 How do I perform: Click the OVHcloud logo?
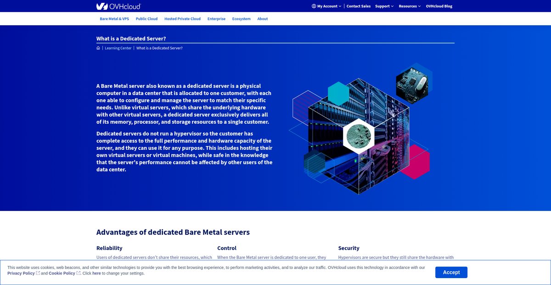pos(118,6)
